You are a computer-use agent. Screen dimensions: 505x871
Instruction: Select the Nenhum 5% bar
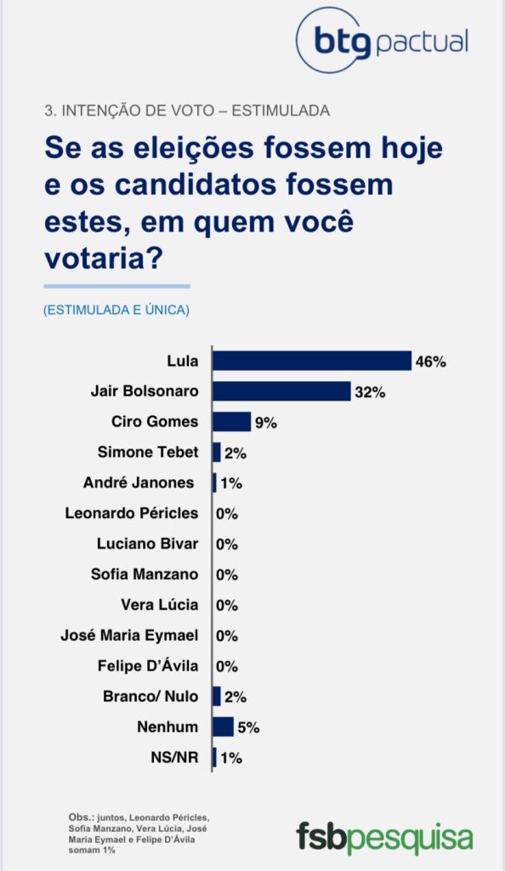click(224, 726)
